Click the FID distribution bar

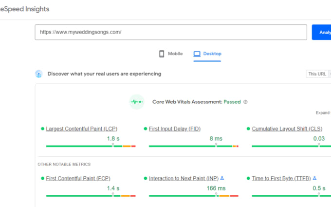pyautogui.click(x=194, y=146)
